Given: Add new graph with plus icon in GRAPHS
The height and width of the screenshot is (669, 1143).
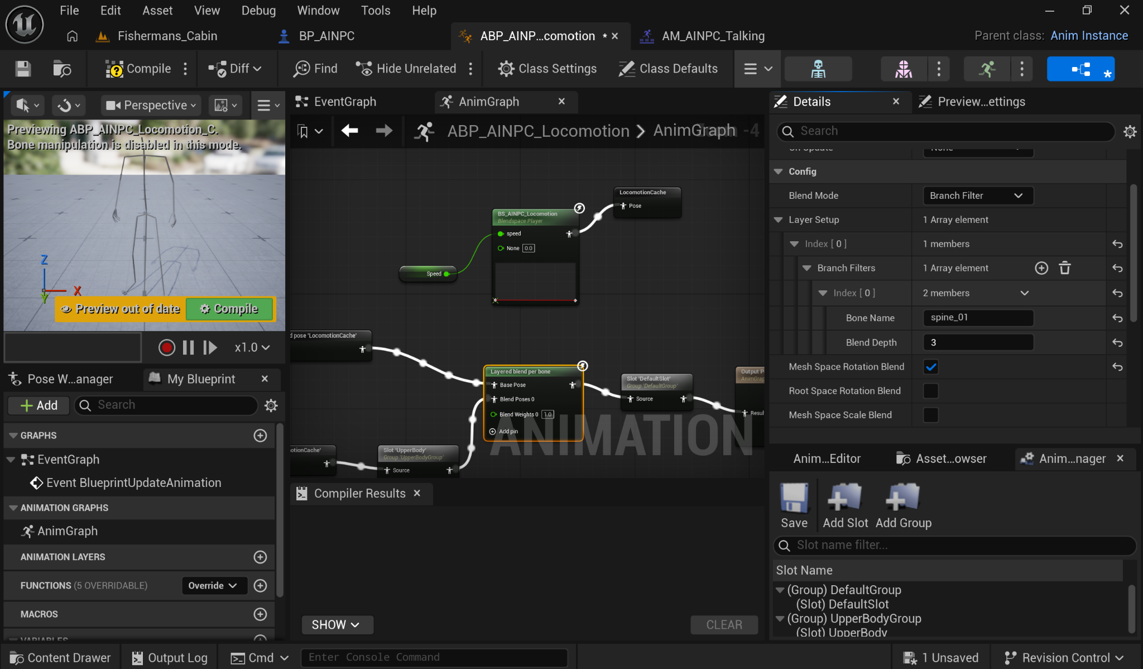Looking at the screenshot, I should pyautogui.click(x=260, y=436).
